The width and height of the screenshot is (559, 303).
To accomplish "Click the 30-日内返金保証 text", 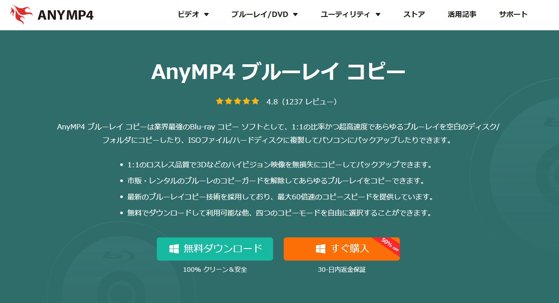I will [x=342, y=270].
